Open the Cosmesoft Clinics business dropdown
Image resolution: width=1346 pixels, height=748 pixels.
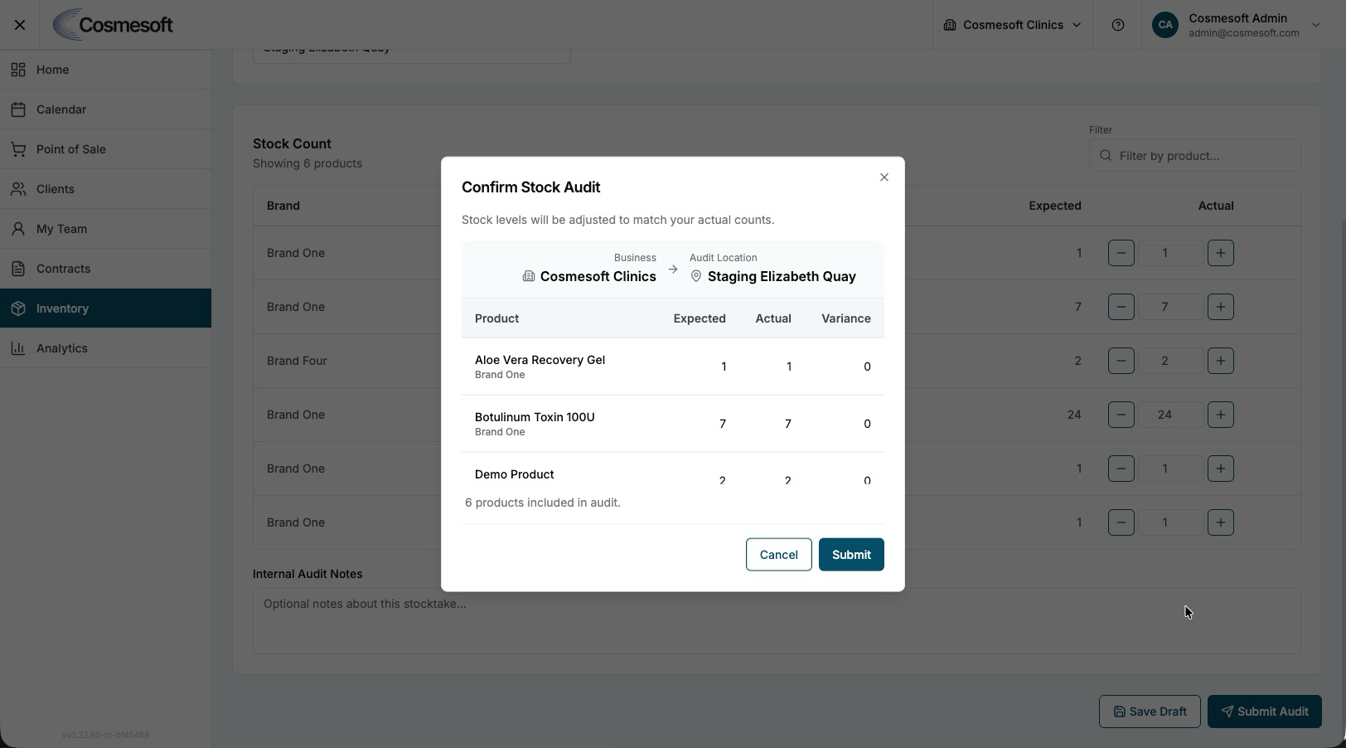[x=1012, y=25]
